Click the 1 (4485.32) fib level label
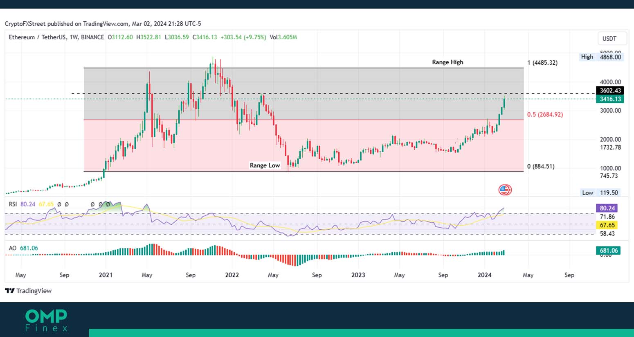The height and width of the screenshot is (337, 634). point(542,63)
